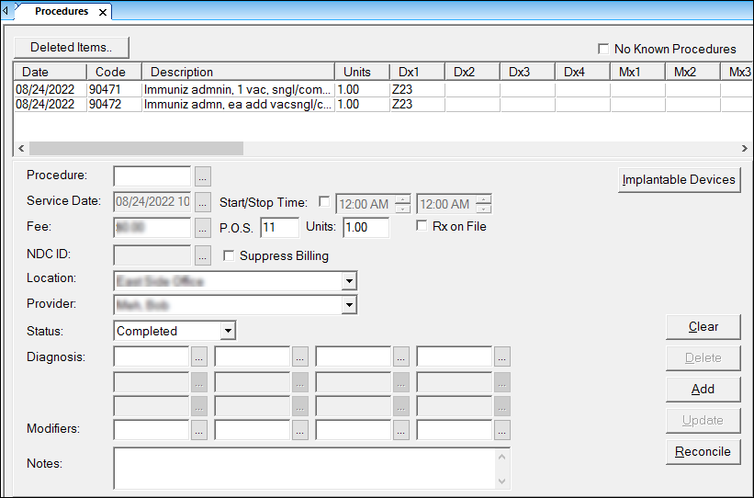
Task: Click the Reconcile button
Action: [703, 452]
